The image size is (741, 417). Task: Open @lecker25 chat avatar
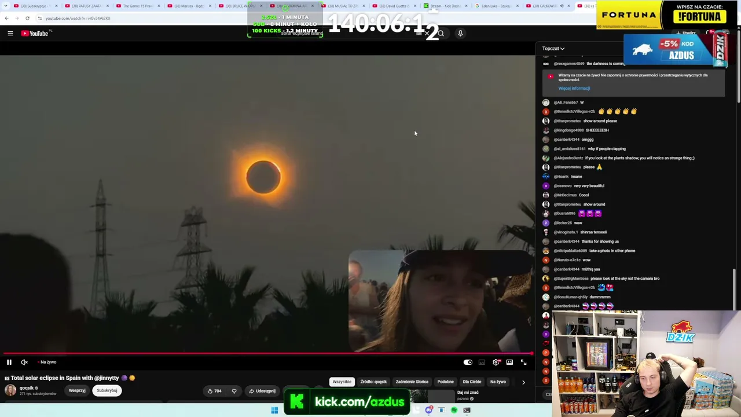tap(546, 223)
